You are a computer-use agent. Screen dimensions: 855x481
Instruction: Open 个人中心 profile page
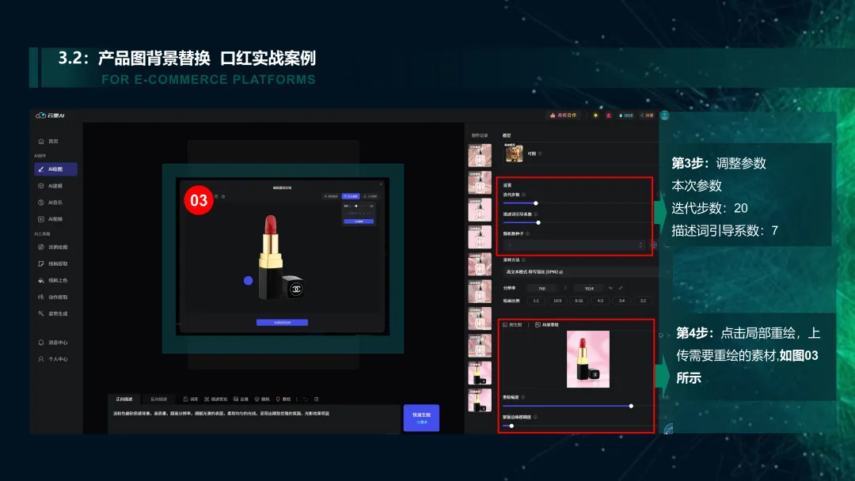click(x=52, y=359)
